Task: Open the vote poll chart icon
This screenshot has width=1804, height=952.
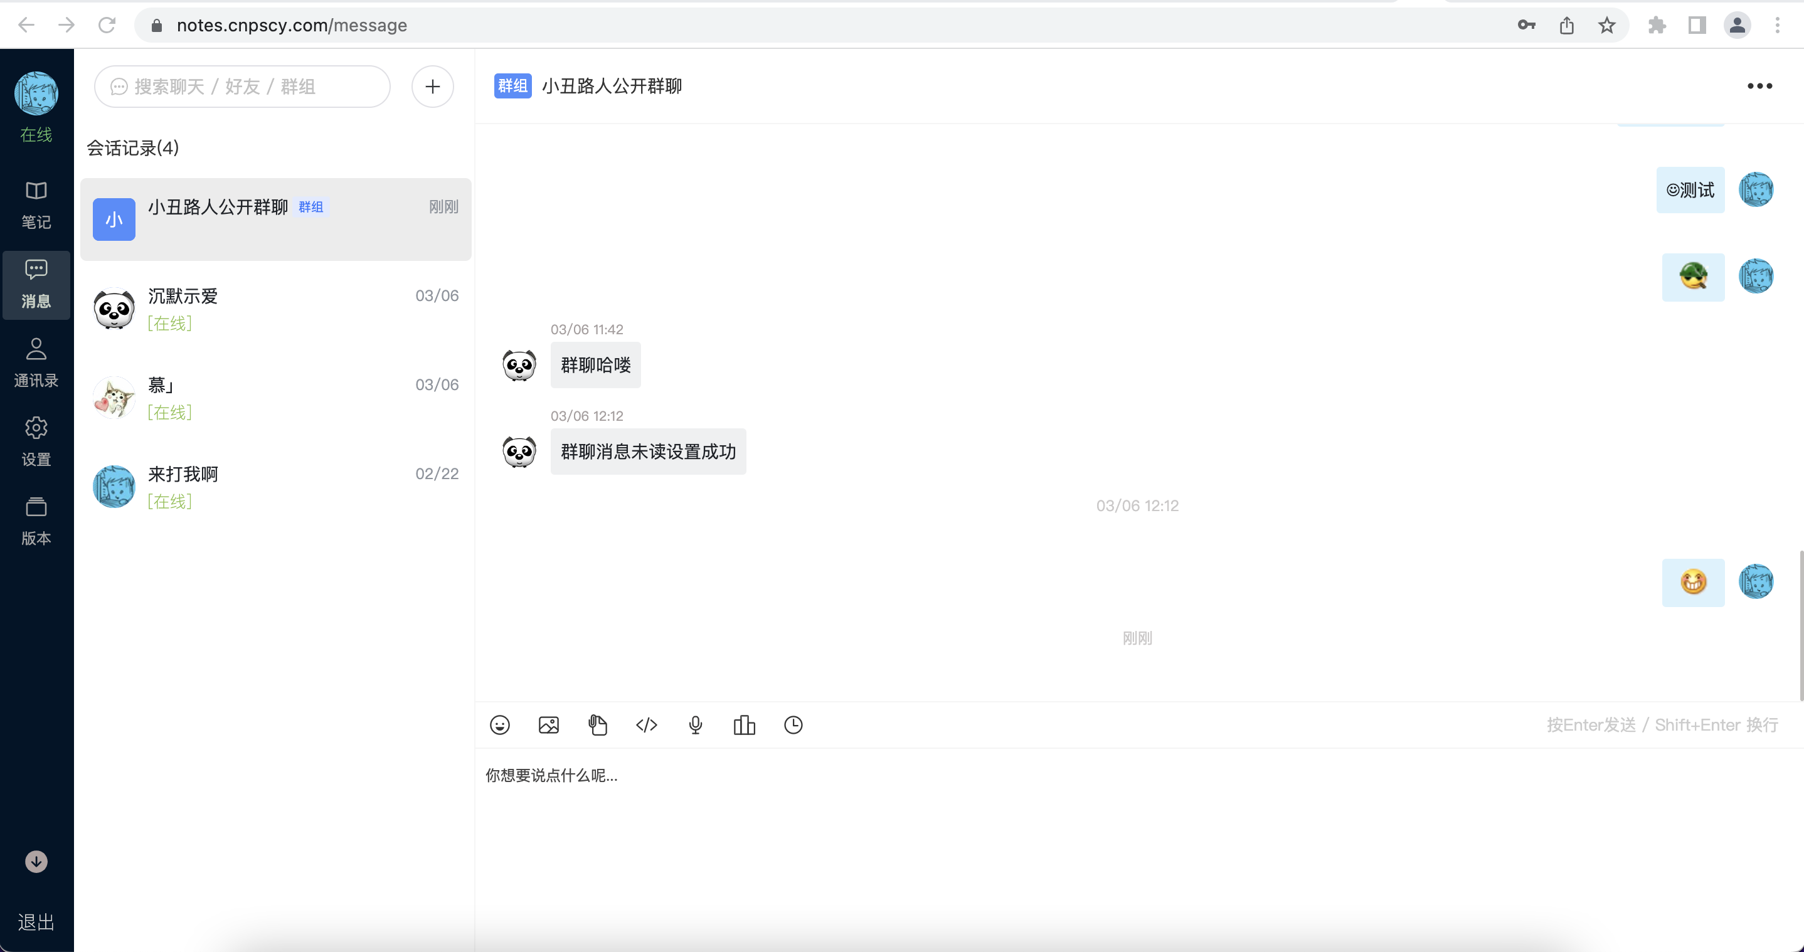Action: coord(744,724)
